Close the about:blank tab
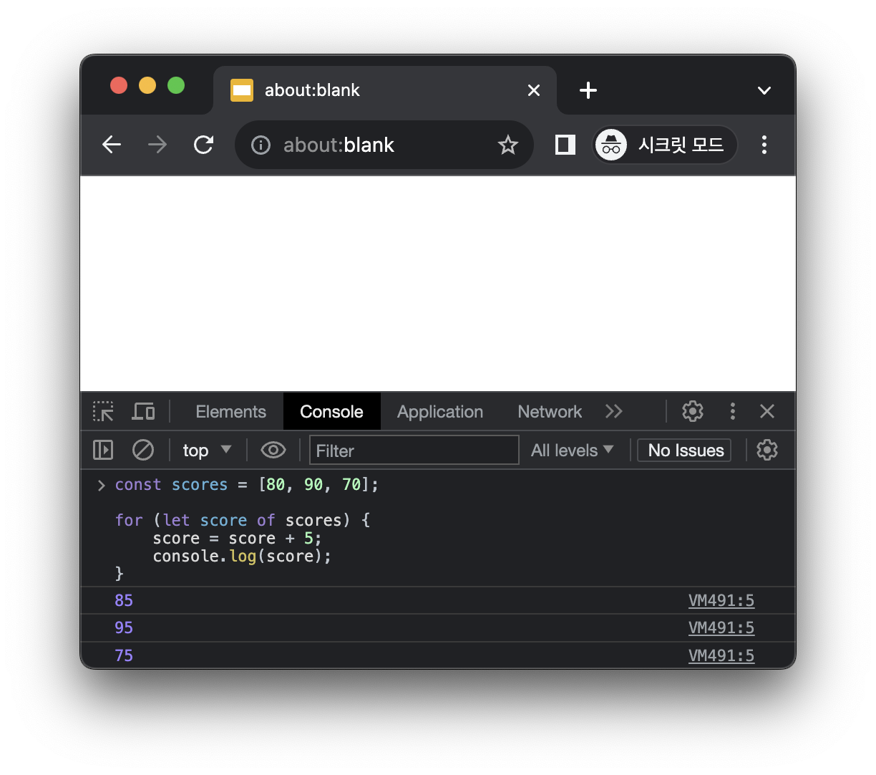Image resolution: width=876 pixels, height=775 pixels. tap(534, 90)
